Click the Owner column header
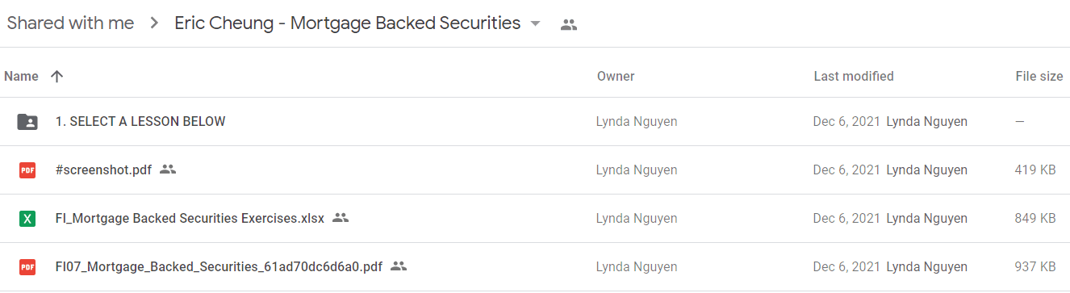This screenshot has height=293, width=1070. click(616, 77)
